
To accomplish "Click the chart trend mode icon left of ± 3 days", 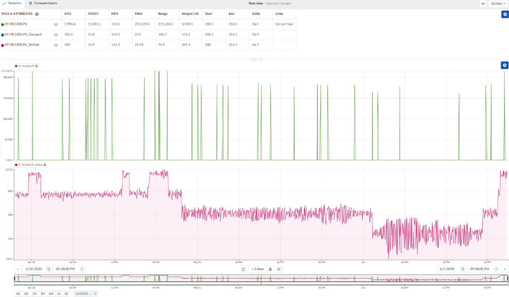I will coord(243,269).
